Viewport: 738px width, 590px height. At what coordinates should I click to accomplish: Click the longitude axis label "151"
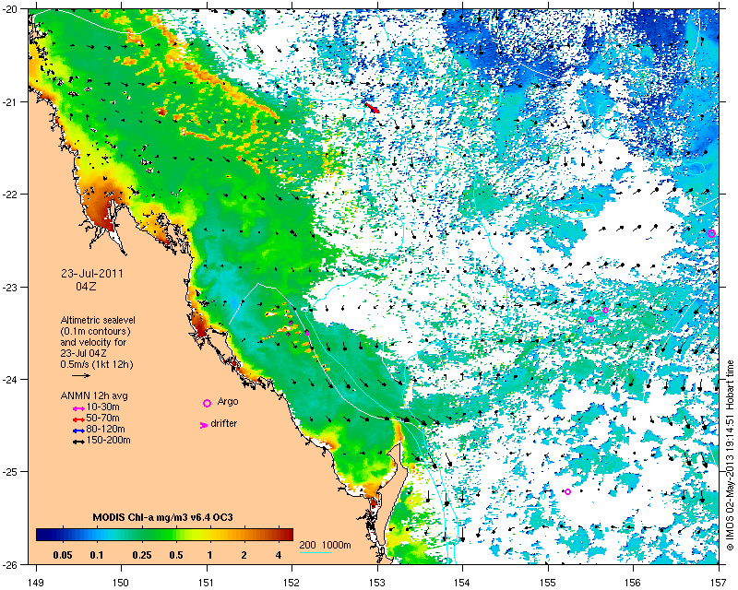pos(207,583)
